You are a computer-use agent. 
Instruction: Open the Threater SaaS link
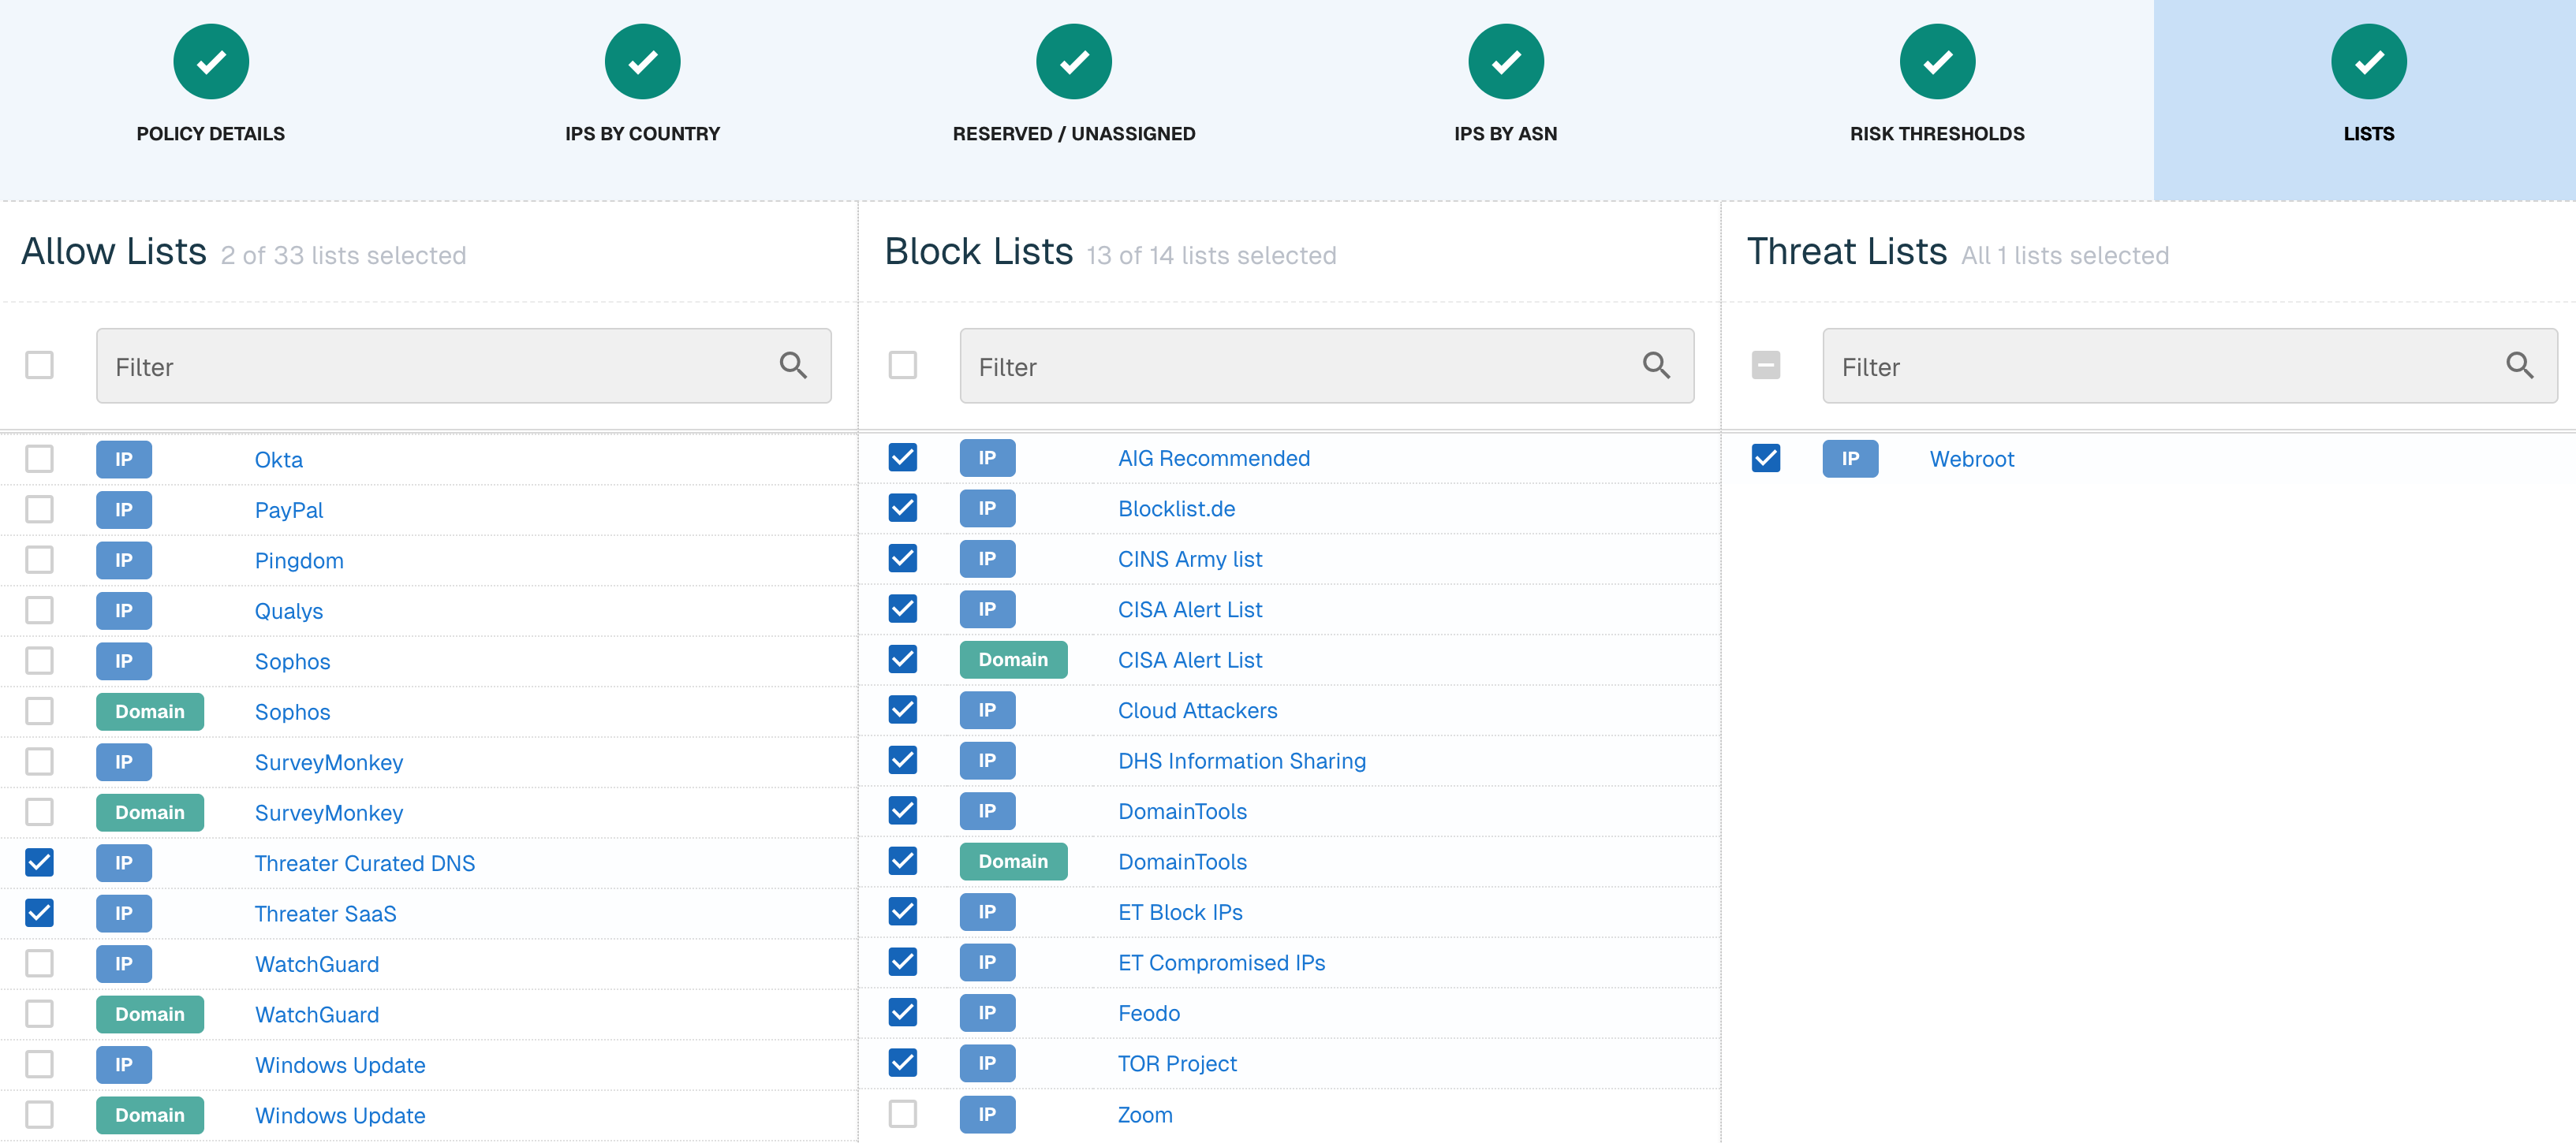[325, 913]
